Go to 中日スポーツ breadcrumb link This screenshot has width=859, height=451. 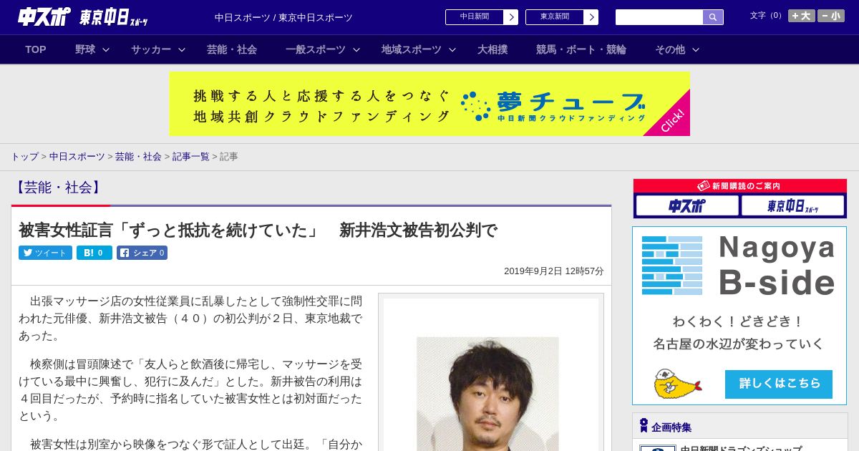point(77,156)
